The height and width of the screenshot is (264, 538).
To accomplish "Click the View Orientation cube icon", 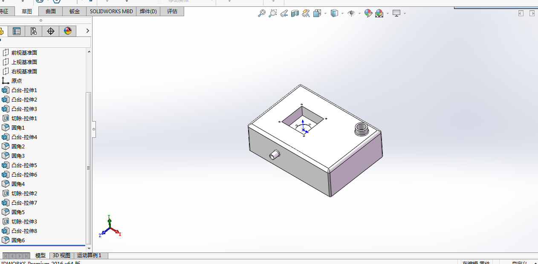I will pos(317,13).
